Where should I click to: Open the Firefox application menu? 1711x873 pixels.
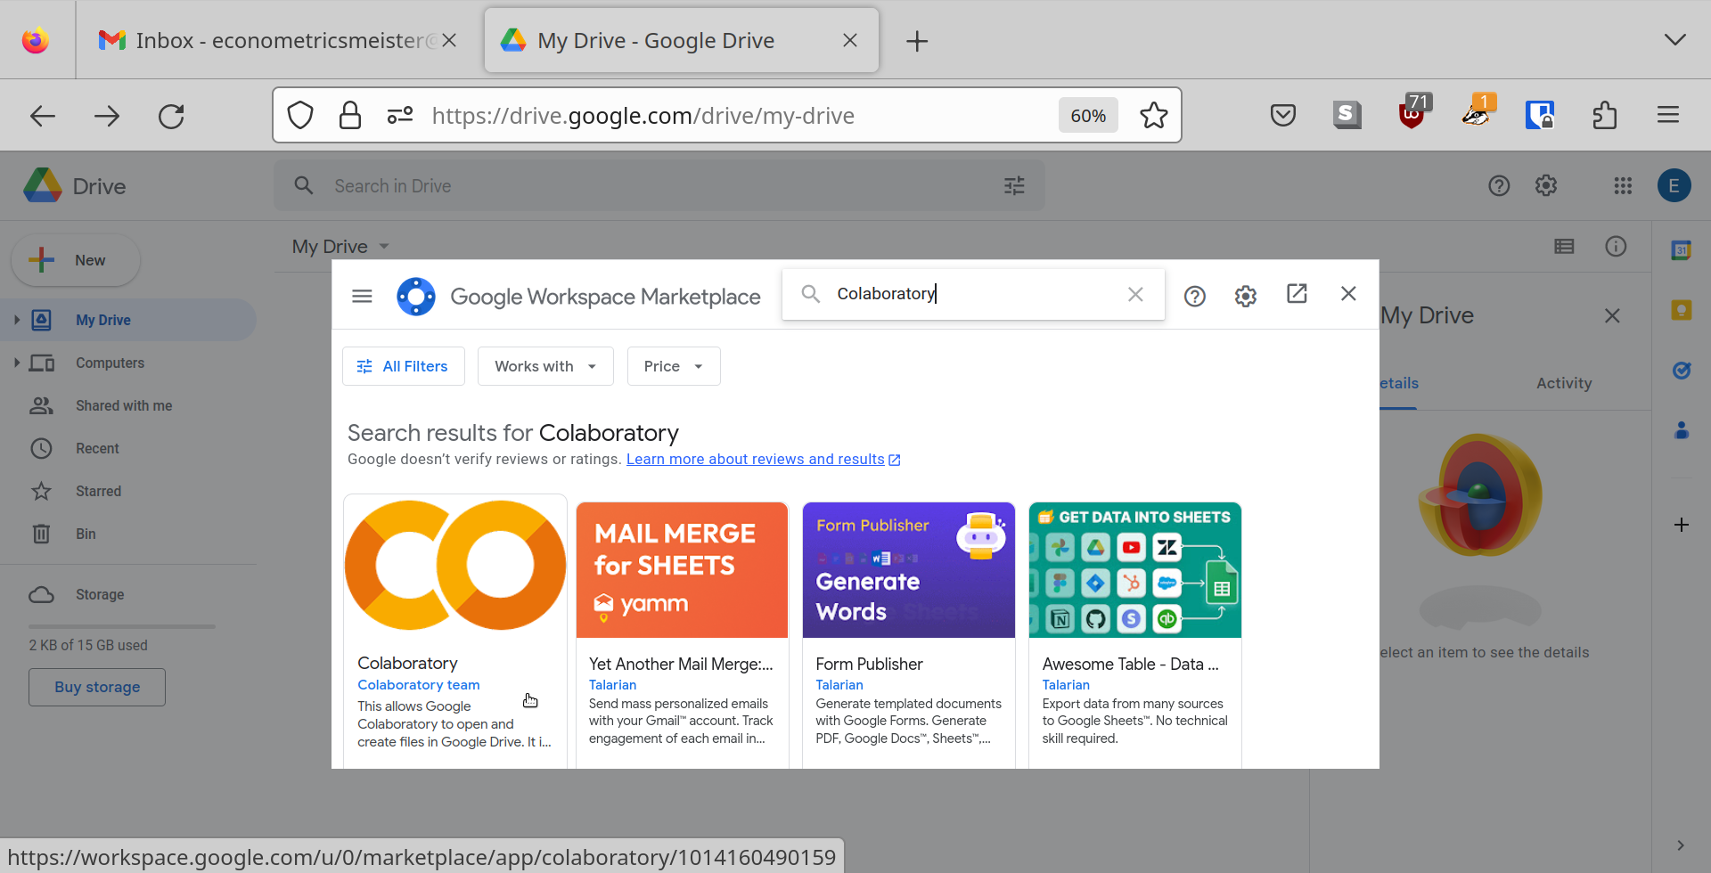[1668, 115]
